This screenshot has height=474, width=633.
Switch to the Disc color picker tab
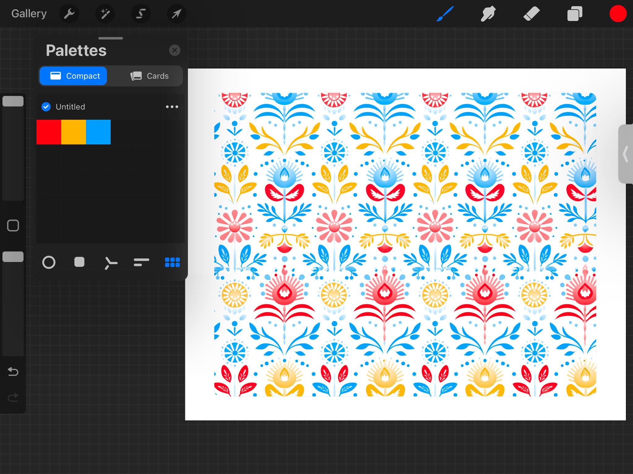tap(49, 262)
